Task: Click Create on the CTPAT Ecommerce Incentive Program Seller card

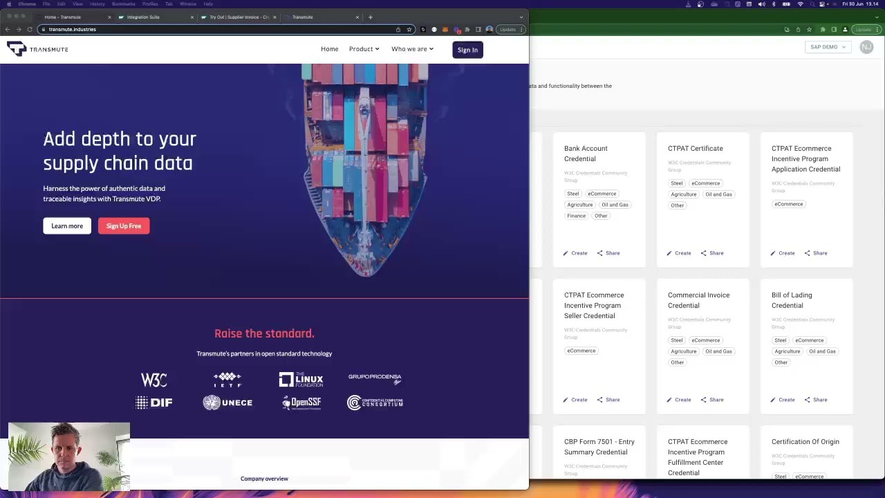Action: pyautogui.click(x=575, y=400)
